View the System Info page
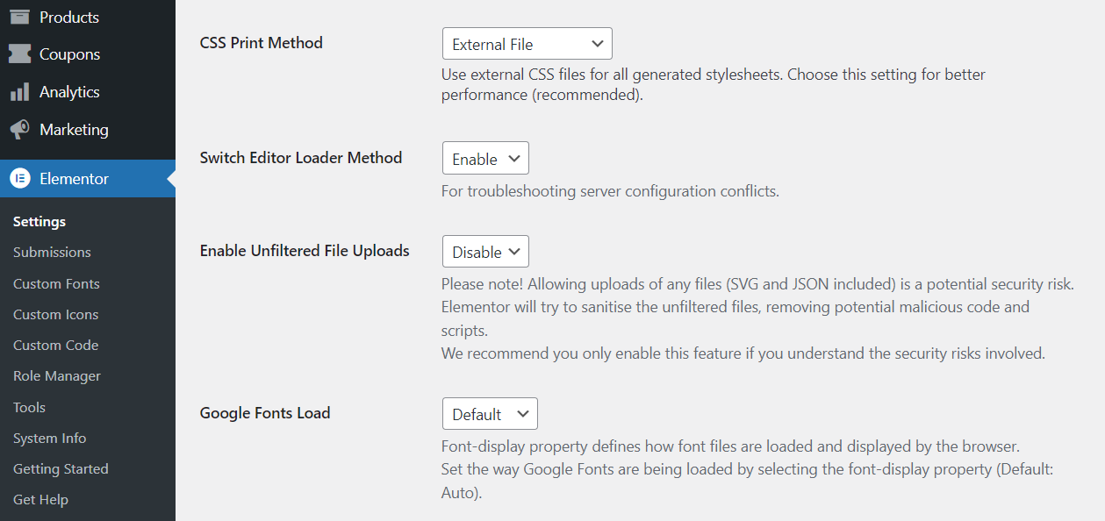The height and width of the screenshot is (521, 1105). tap(49, 438)
